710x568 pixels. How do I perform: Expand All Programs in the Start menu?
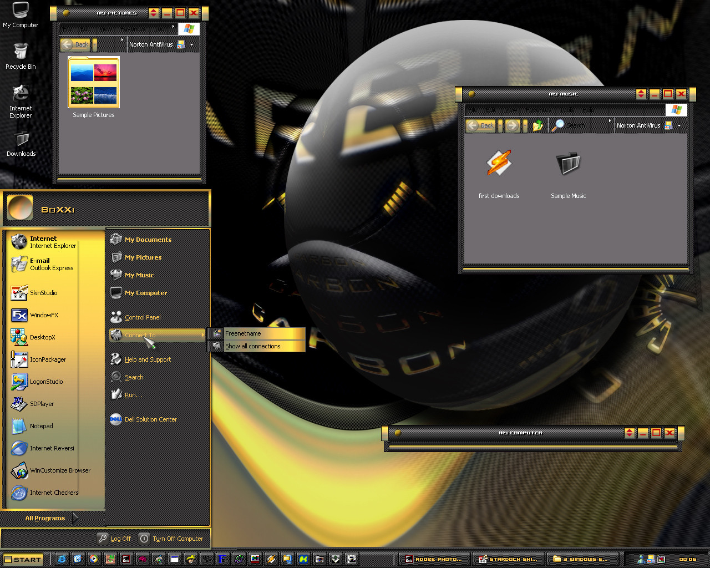click(51, 518)
